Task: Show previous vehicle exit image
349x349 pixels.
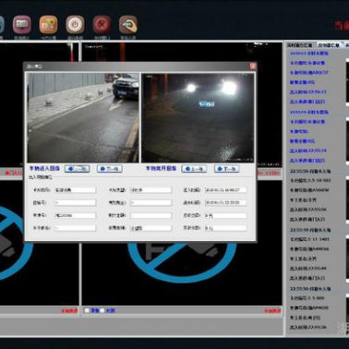Action: click(x=194, y=169)
